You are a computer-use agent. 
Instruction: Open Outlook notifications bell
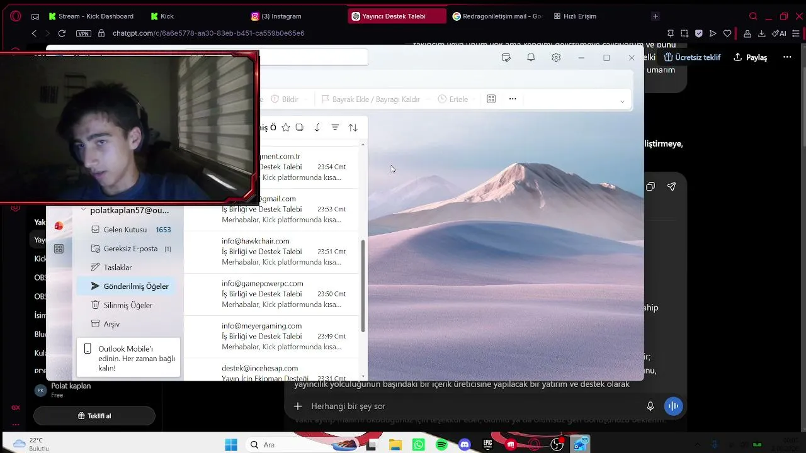click(531, 57)
